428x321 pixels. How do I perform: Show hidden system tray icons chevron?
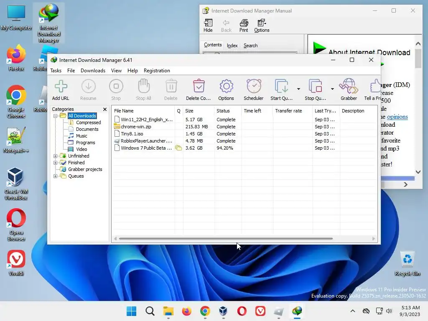[353, 311]
